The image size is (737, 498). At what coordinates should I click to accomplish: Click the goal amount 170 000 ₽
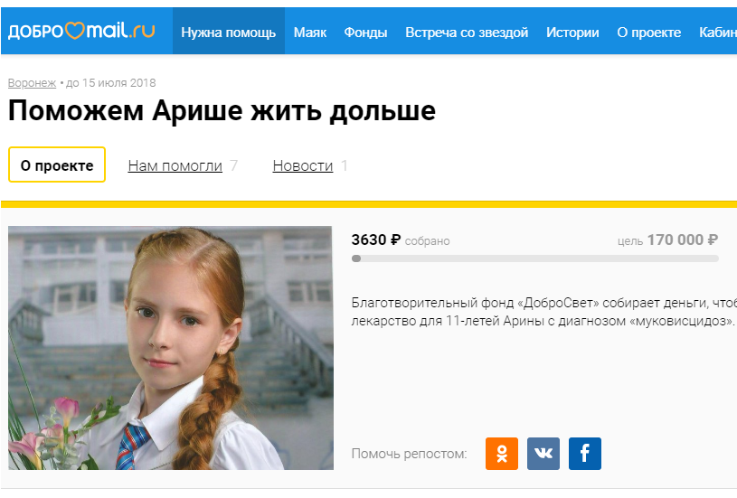(683, 240)
